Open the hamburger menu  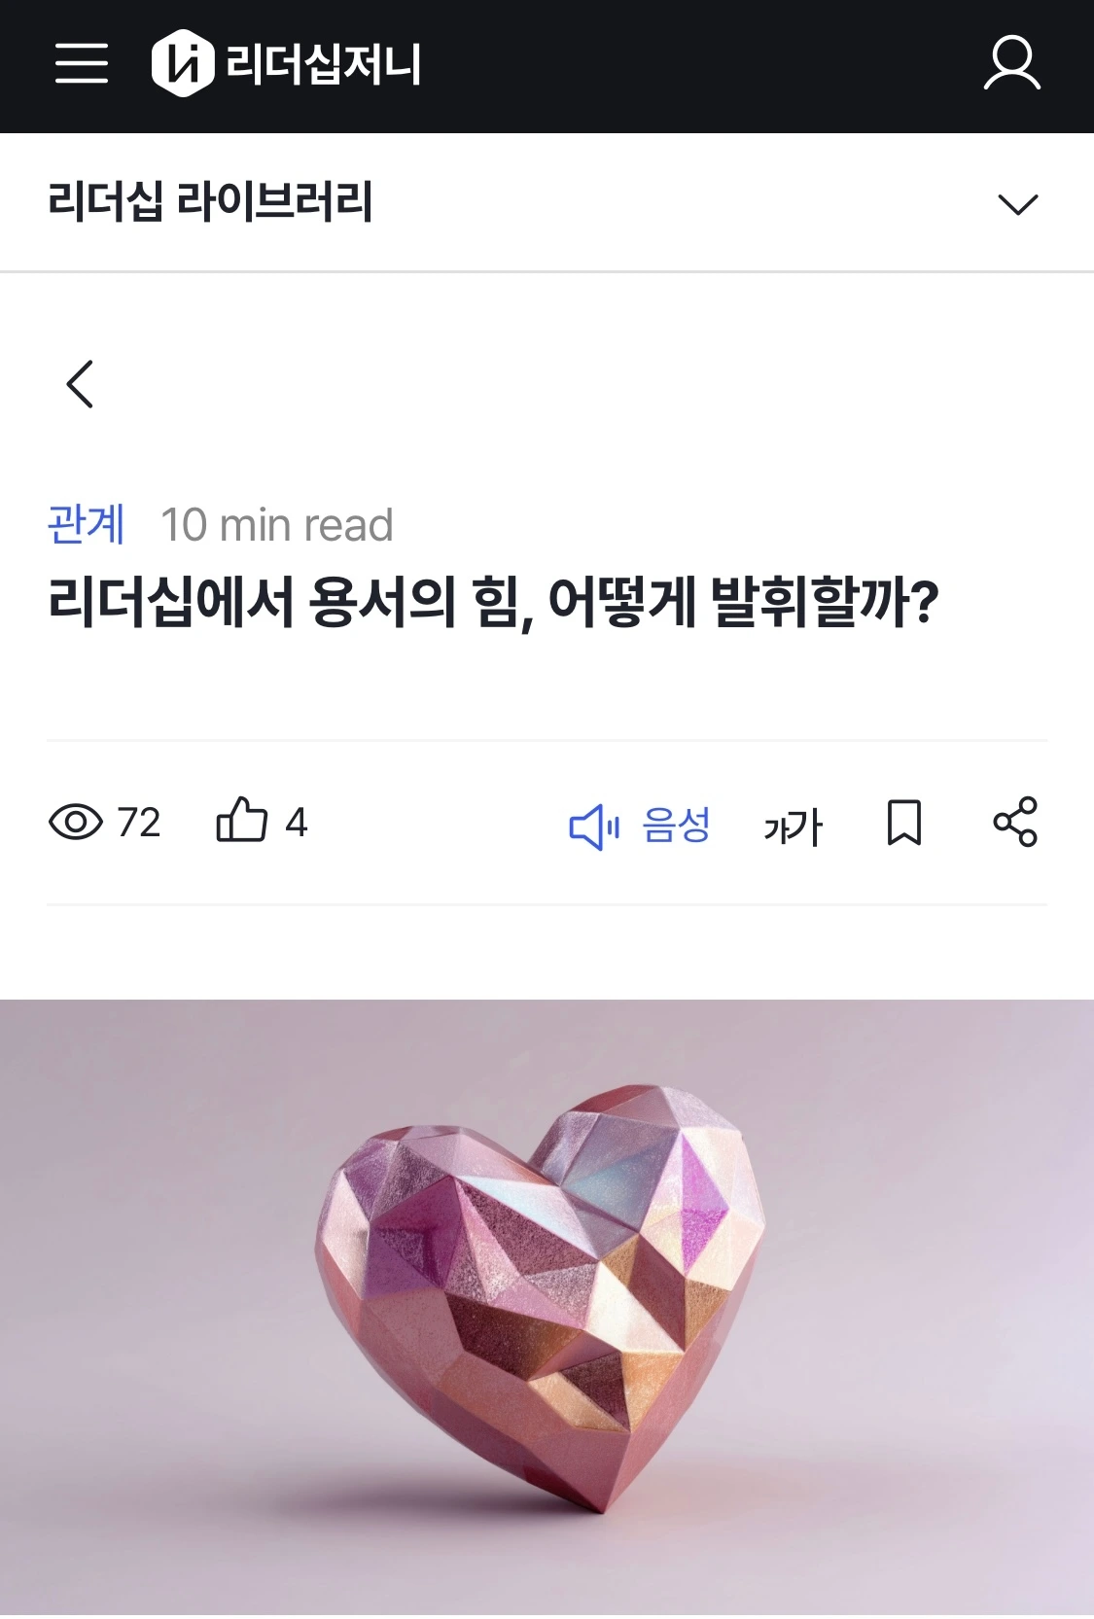click(82, 63)
